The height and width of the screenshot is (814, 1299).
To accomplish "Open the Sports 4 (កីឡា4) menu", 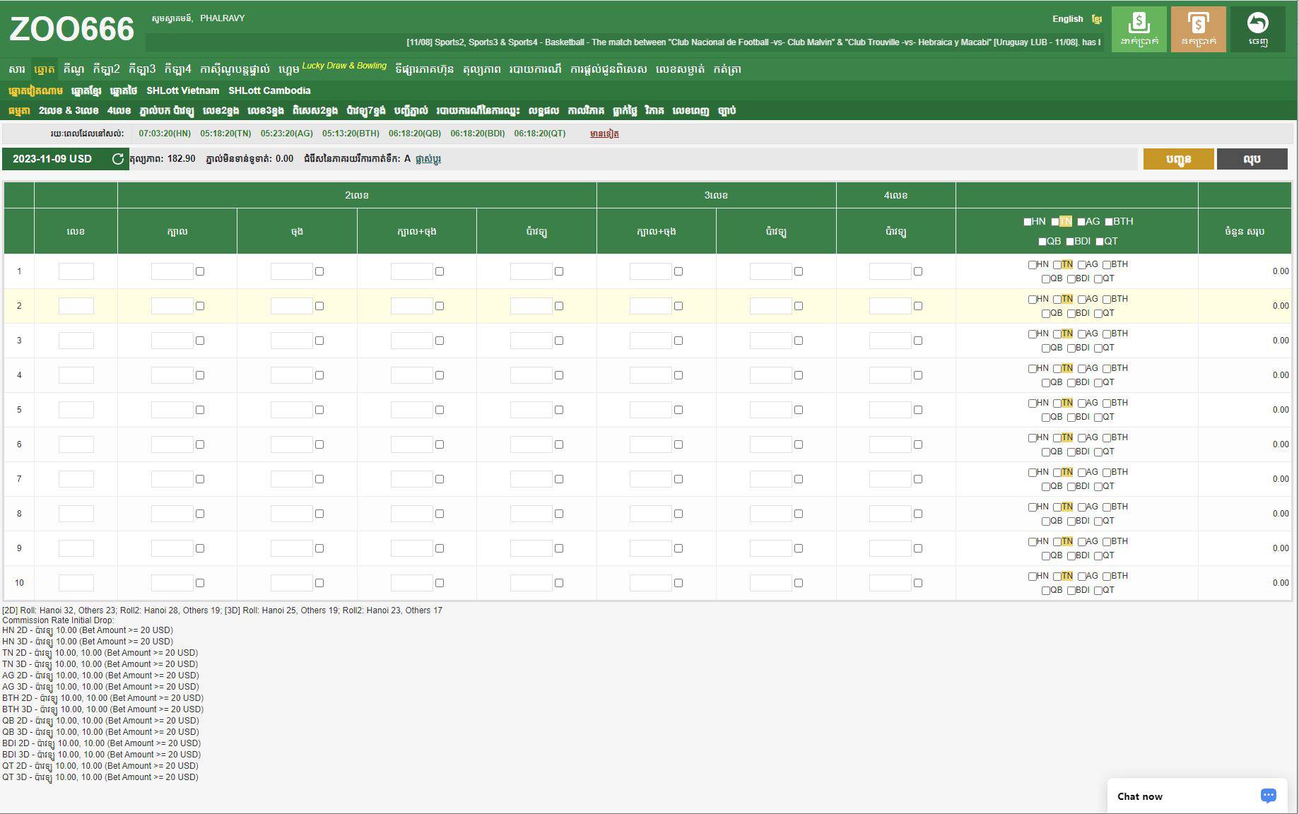I will (177, 69).
